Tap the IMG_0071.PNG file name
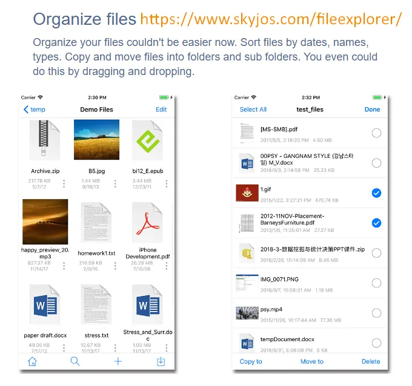The image size is (412, 386). (x=279, y=279)
